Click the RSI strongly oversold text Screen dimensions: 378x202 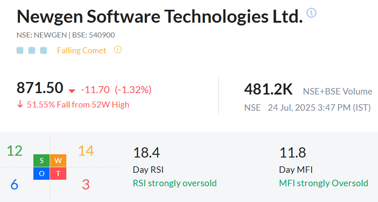tap(175, 183)
